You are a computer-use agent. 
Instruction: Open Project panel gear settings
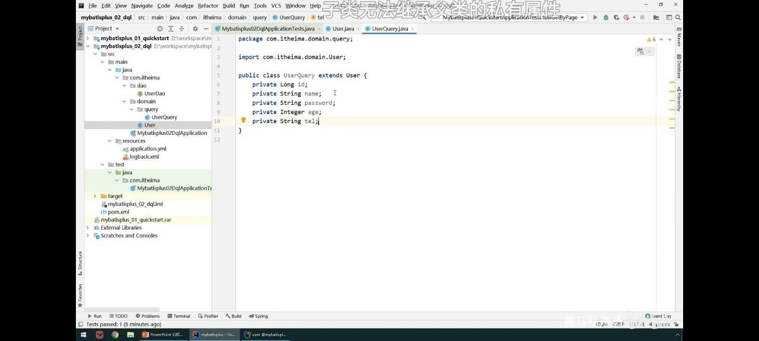[195, 28]
